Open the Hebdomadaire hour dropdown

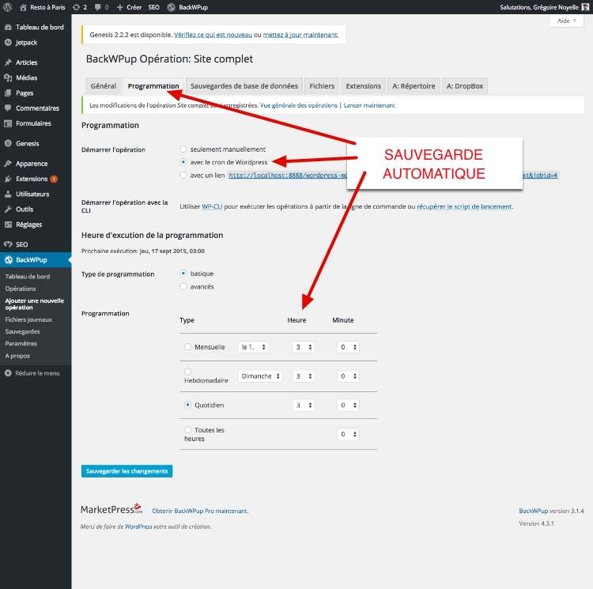click(x=304, y=376)
